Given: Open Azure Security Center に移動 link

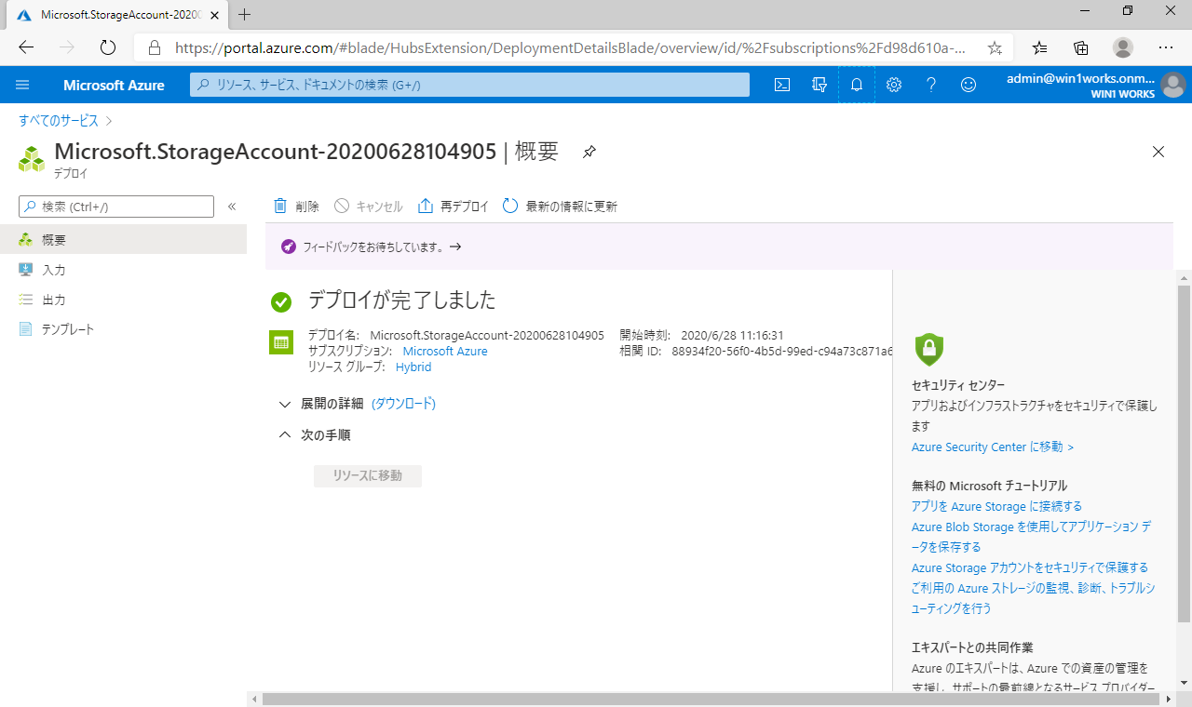Looking at the screenshot, I should click(x=993, y=447).
